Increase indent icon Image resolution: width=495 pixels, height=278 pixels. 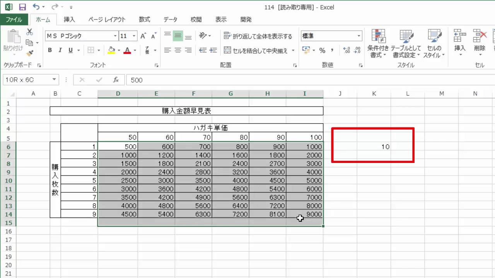[213, 50]
